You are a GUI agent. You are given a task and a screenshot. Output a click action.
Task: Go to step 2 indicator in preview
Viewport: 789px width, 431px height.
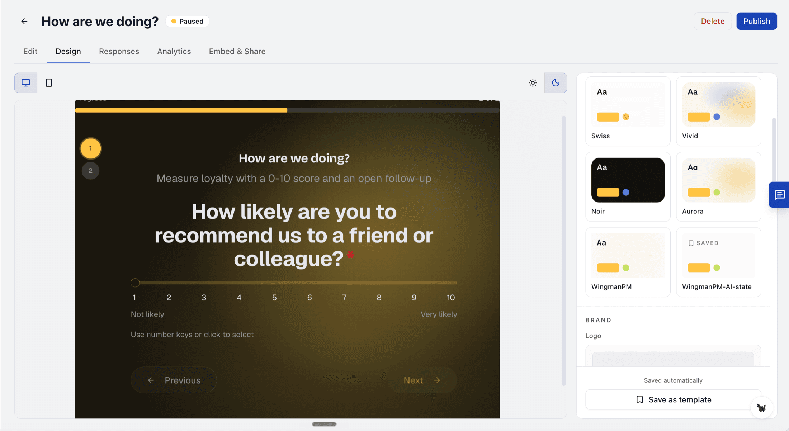(90, 171)
